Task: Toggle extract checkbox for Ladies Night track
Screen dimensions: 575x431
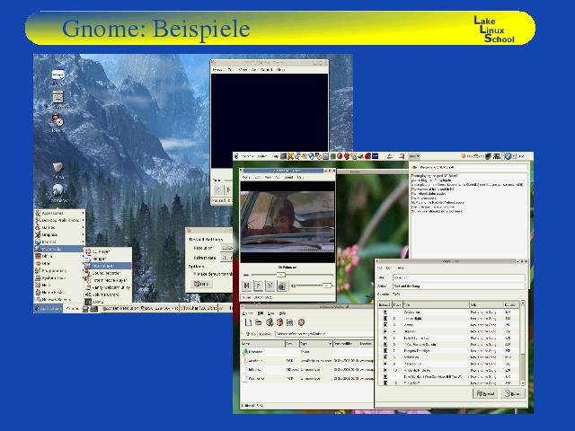Action: point(385,319)
